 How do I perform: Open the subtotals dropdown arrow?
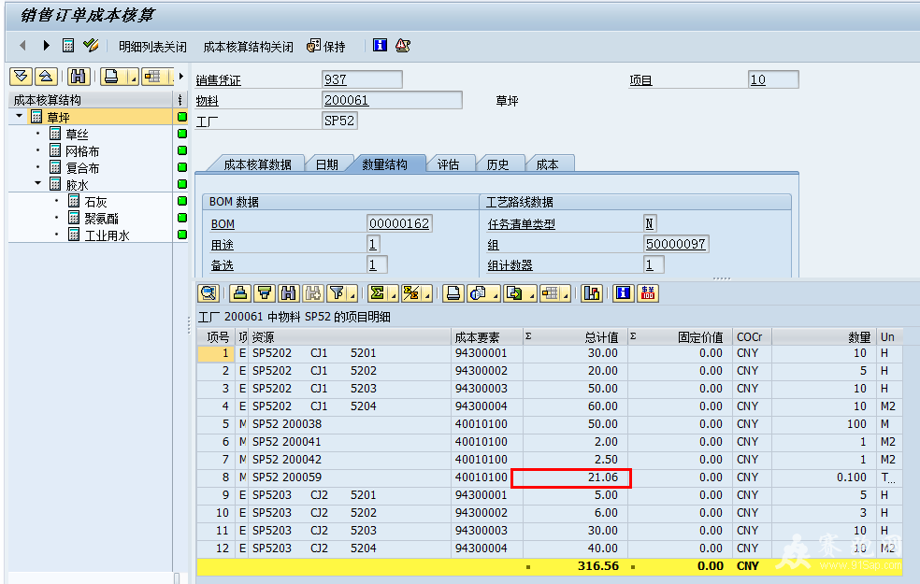pos(427,293)
